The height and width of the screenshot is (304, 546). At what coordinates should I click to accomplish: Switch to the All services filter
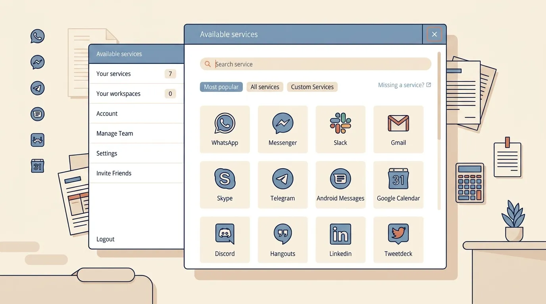coord(265,87)
